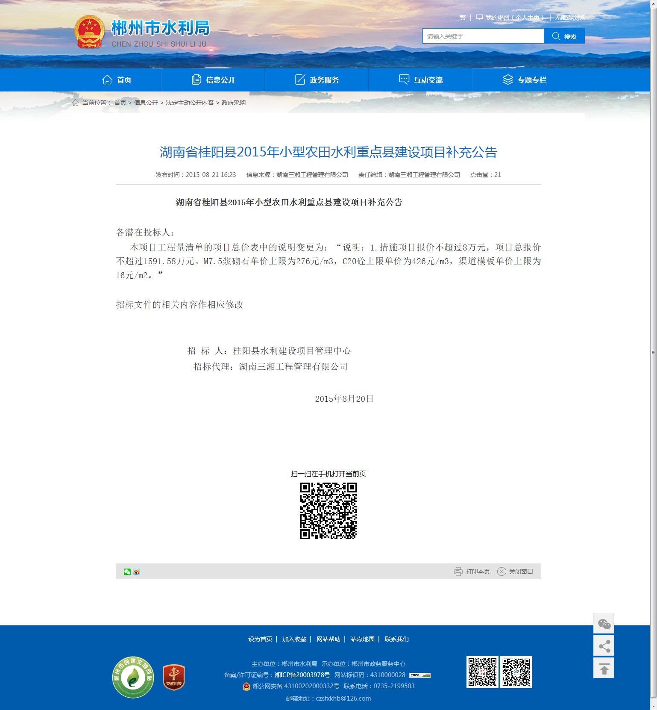Select 互动交流 in the navigation bar

421,80
